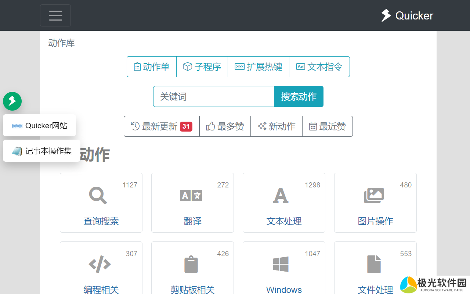Select the 翻译 translation icon
470x294 pixels.
point(191,196)
